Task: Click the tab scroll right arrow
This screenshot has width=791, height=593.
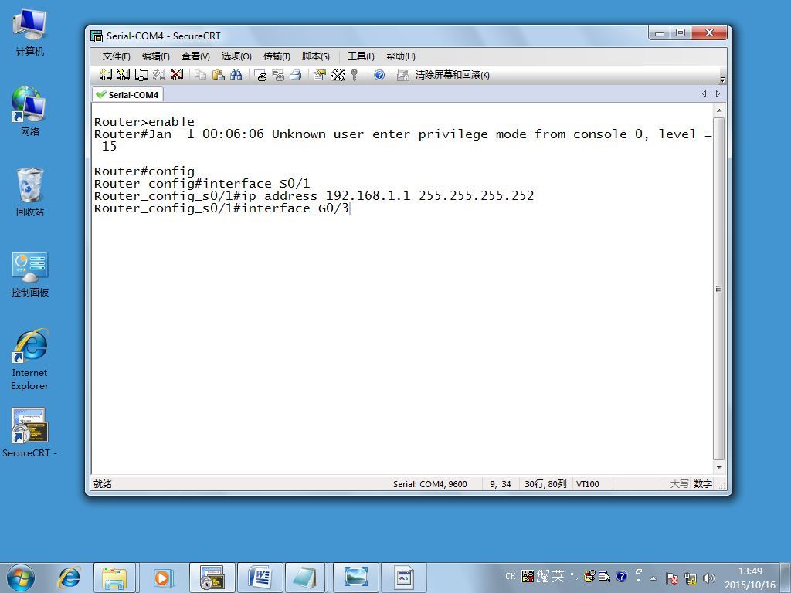Action: point(718,94)
